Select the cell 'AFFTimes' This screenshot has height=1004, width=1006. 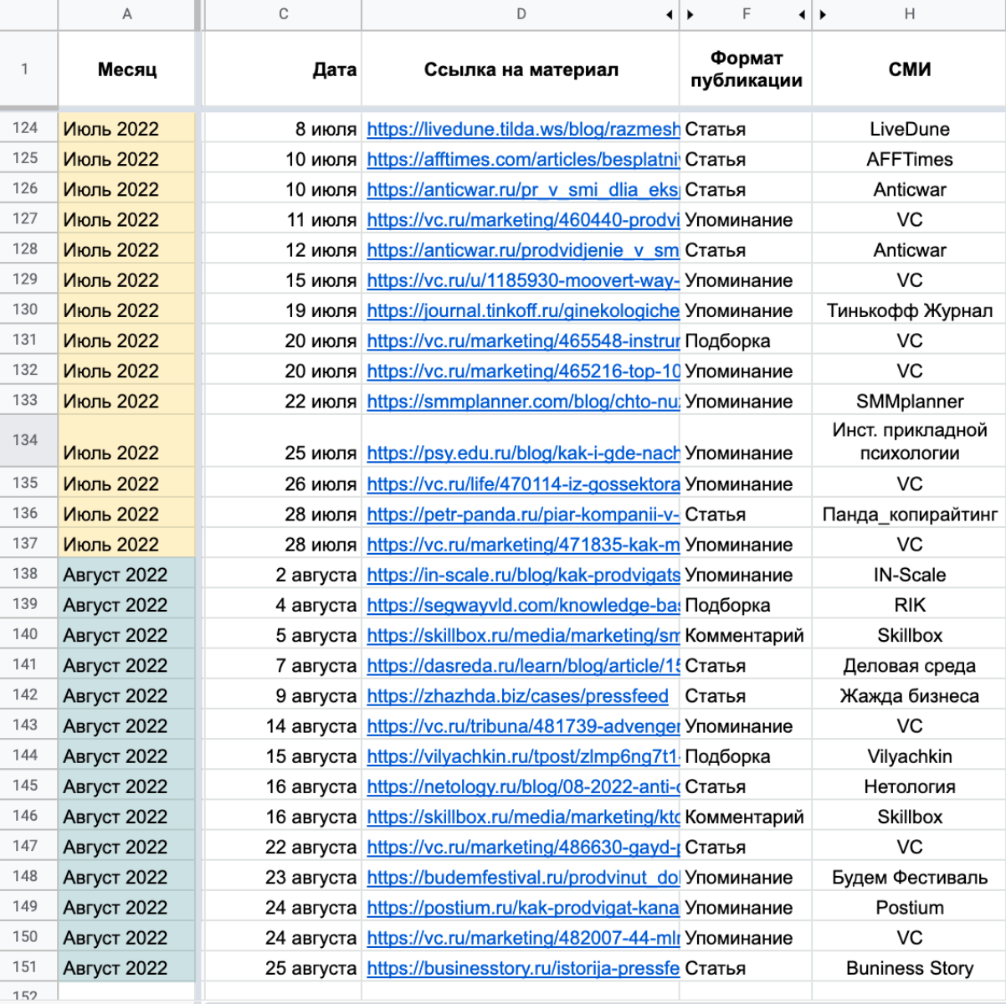910,160
